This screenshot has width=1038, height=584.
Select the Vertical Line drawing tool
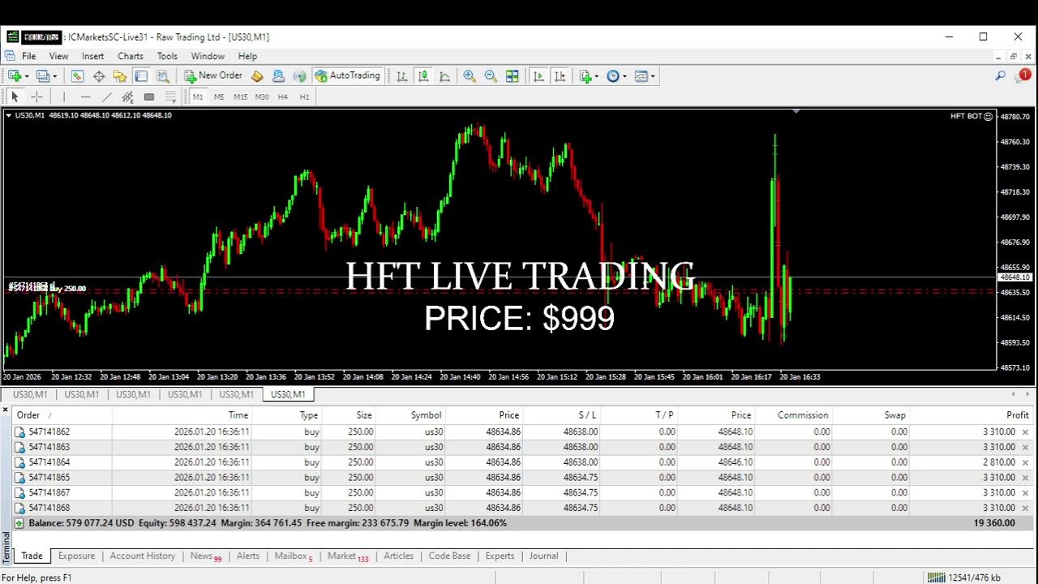click(x=63, y=97)
